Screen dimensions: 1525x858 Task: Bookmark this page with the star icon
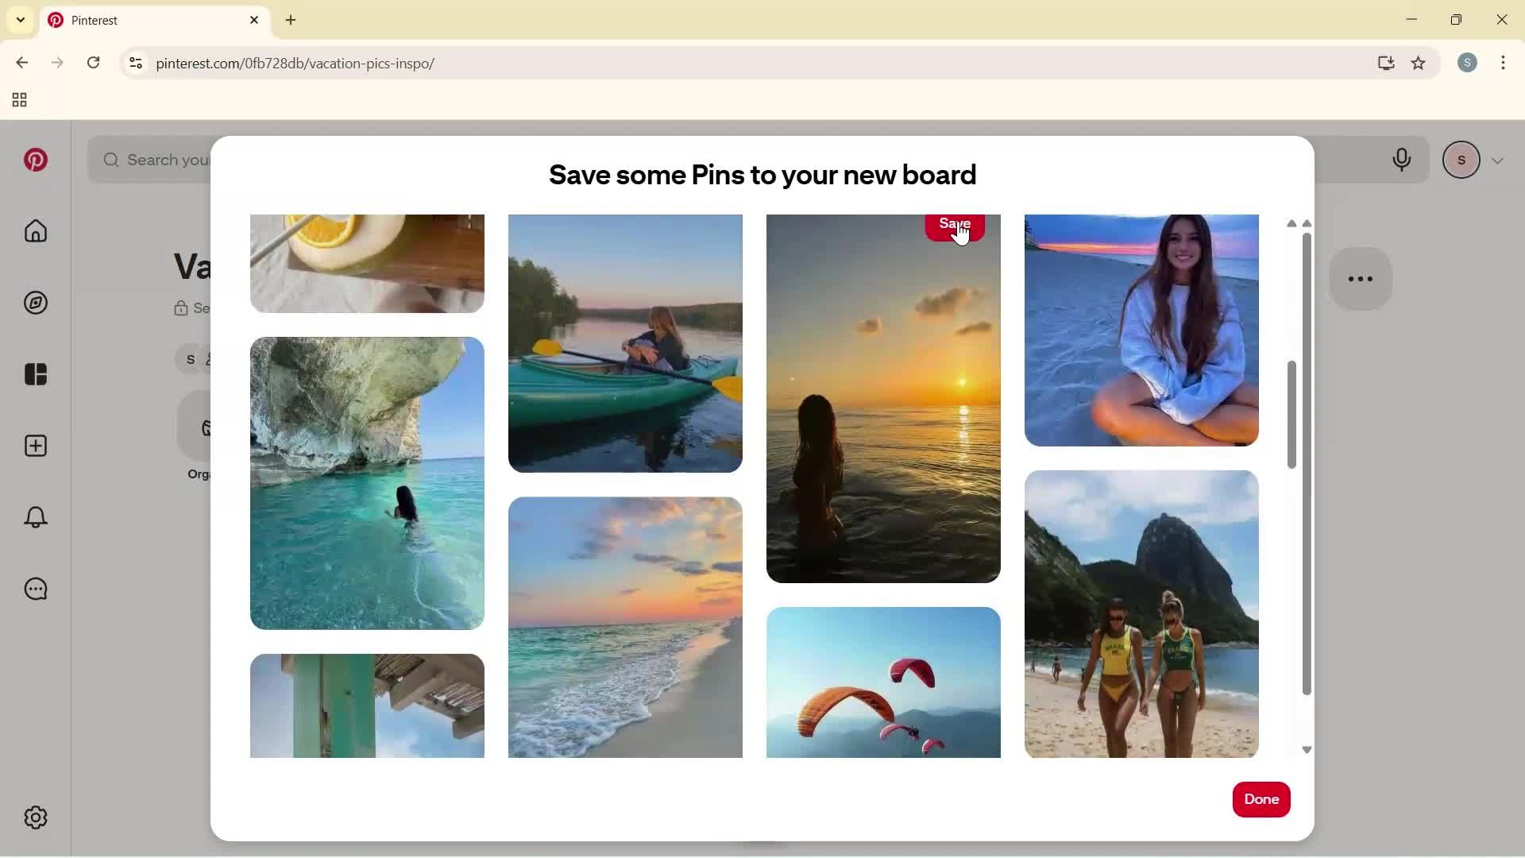[1419, 64]
